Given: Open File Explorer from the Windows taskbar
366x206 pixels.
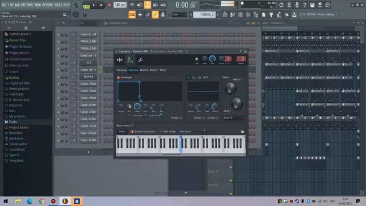Looking at the screenshot, I should [18, 201].
